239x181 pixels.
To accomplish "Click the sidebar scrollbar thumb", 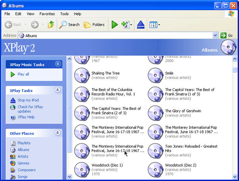I will tap(69, 107).
